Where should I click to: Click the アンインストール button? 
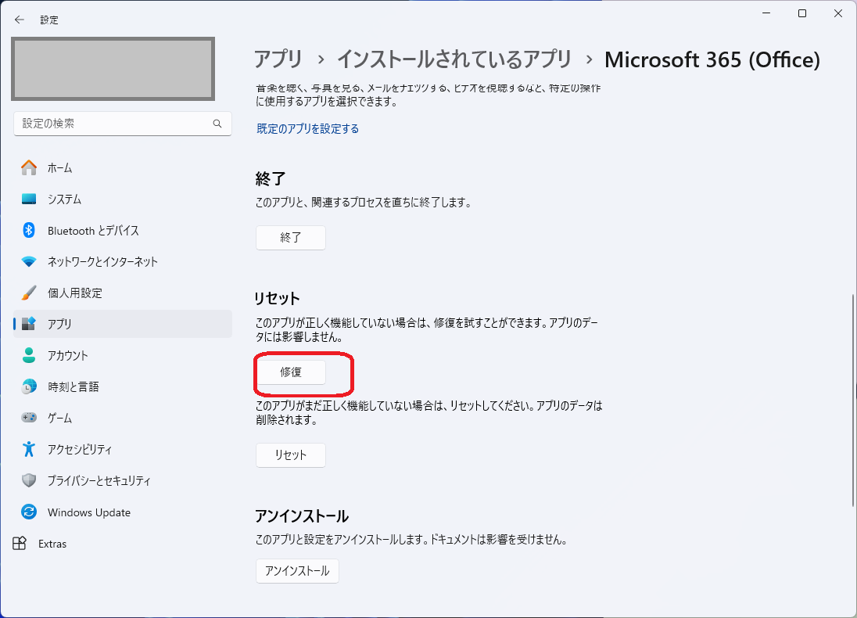pyautogui.click(x=297, y=571)
